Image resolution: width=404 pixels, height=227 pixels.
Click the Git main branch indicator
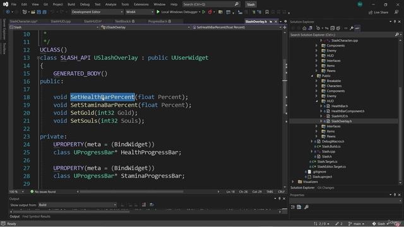click(356, 224)
